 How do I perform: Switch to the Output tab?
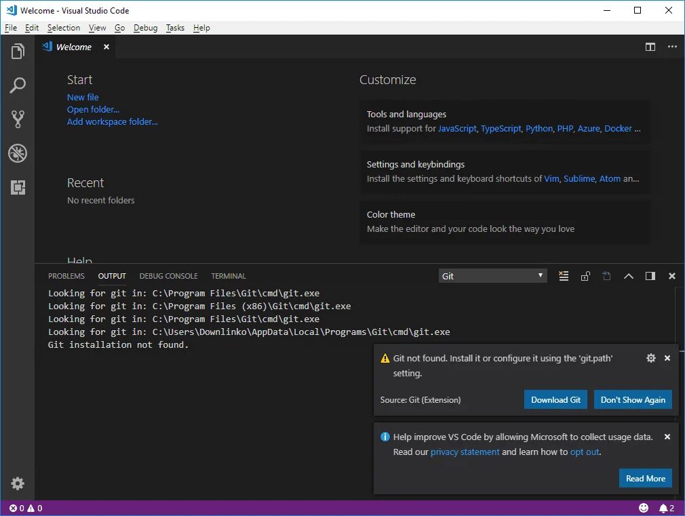tap(112, 276)
